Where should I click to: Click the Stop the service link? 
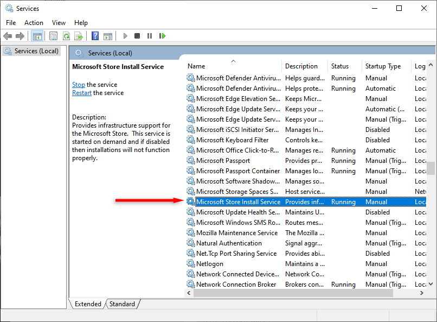point(79,85)
